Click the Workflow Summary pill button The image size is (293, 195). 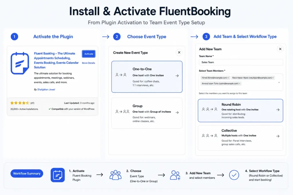click(x=27, y=174)
